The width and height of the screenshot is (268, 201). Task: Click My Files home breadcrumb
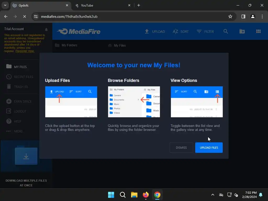coord(117,46)
